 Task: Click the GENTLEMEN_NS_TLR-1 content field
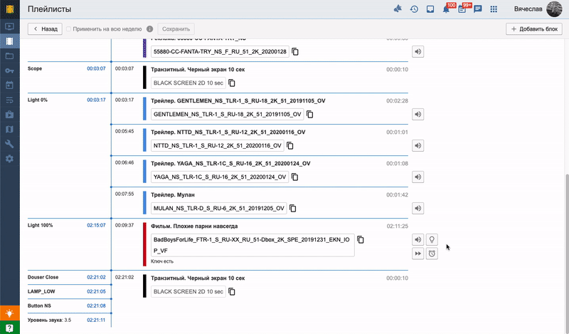227,114
